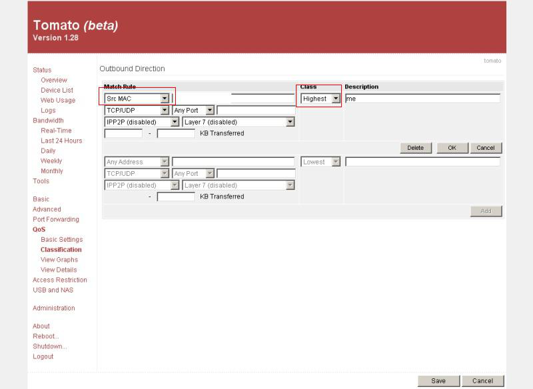Open the TCP/UDP protocol dropdown in first rule

click(137, 110)
